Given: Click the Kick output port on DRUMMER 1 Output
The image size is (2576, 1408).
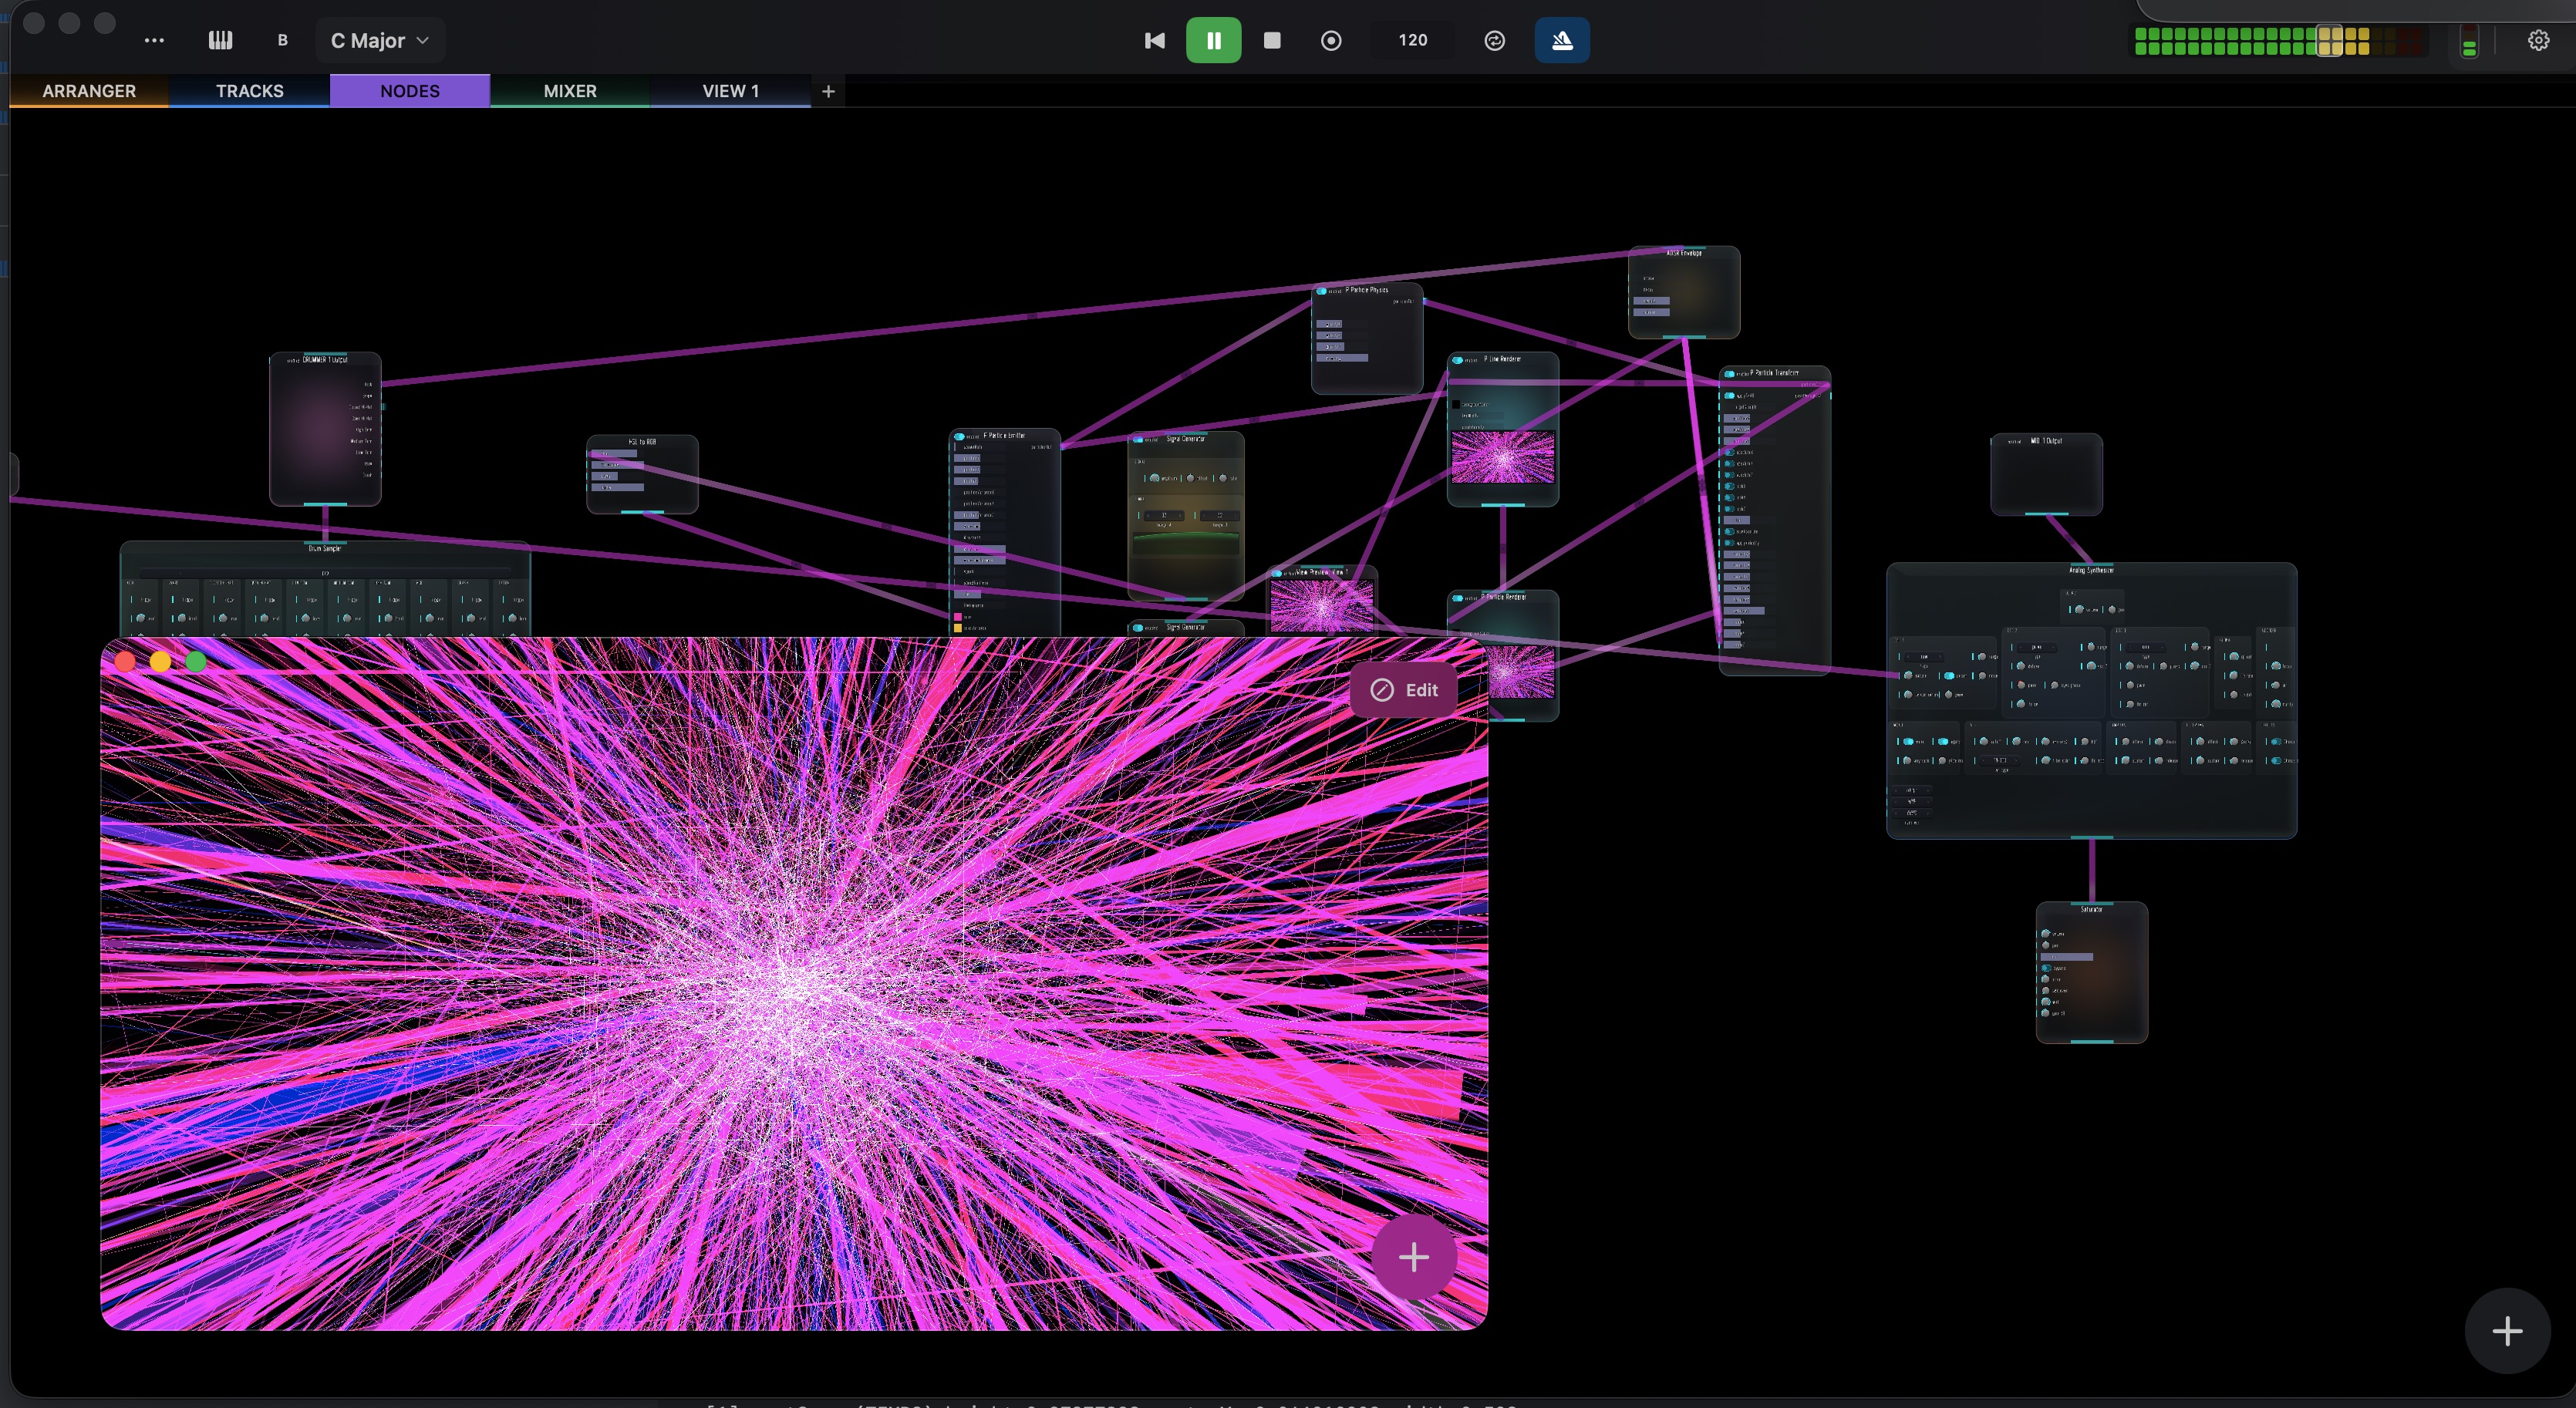Looking at the screenshot, I should 381,384.
